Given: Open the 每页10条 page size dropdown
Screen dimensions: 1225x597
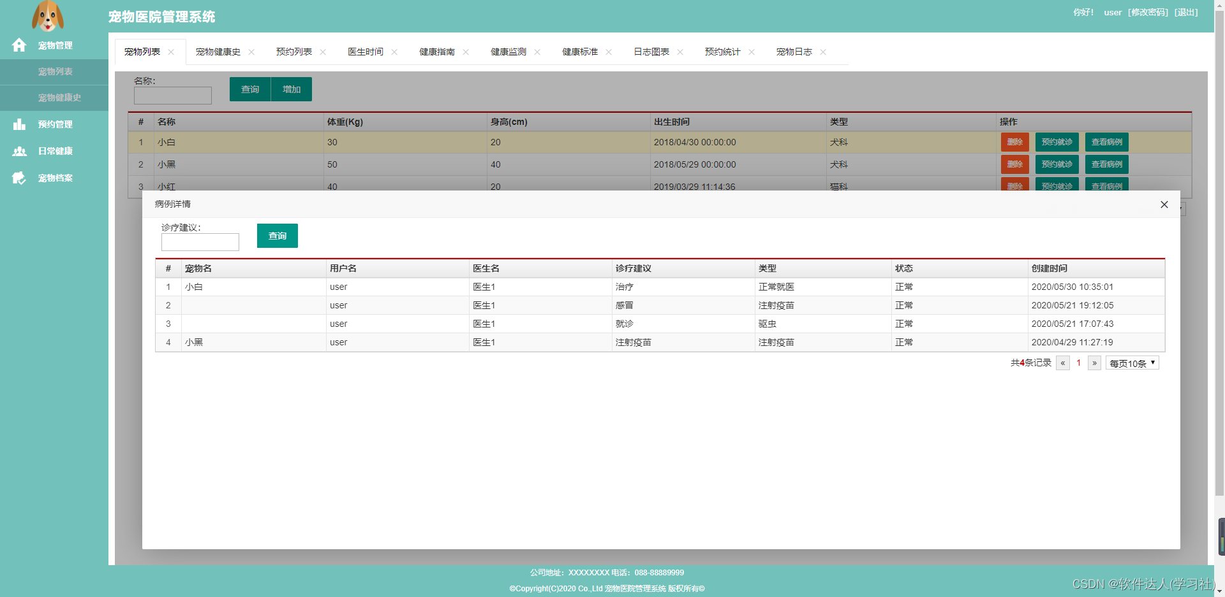Looking at the screenshot, I should pos(1132,363).
